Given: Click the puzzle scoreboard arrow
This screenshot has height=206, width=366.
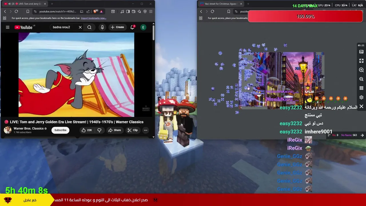Looking at the screenshot, I should click(362, 135).
